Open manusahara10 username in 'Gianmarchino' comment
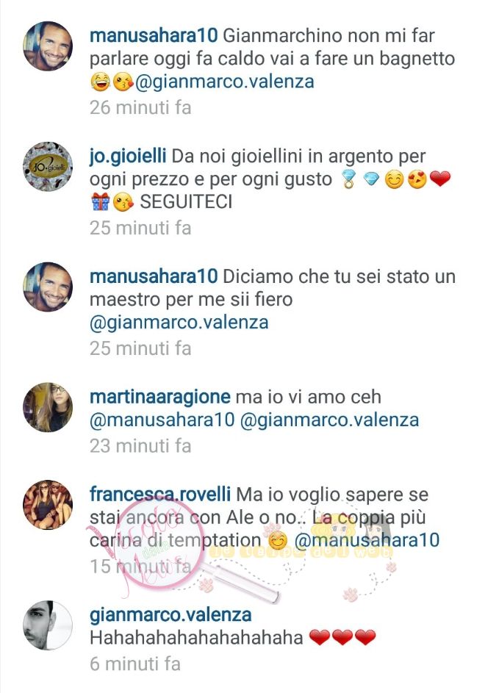This screenshot has height=693, width=499. tap(154, 36)
